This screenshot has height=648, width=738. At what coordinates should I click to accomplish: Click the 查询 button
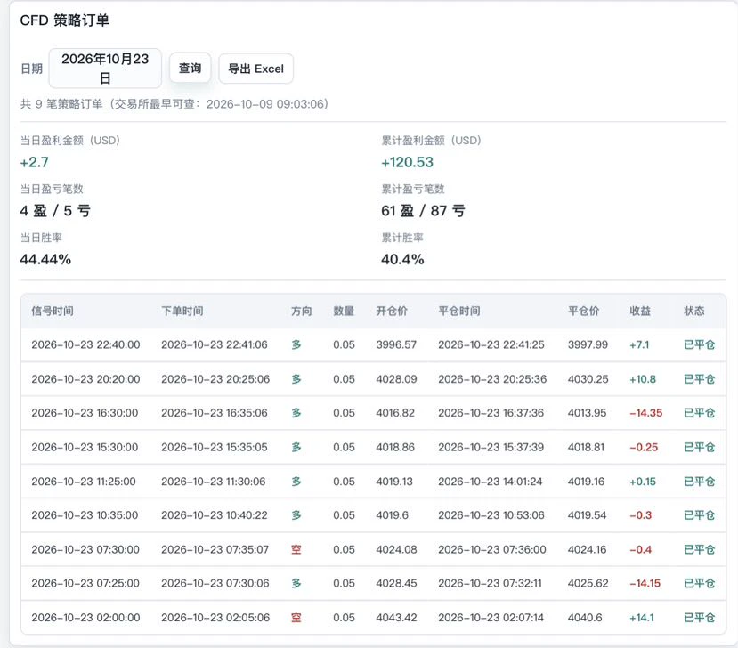(191, 69)
